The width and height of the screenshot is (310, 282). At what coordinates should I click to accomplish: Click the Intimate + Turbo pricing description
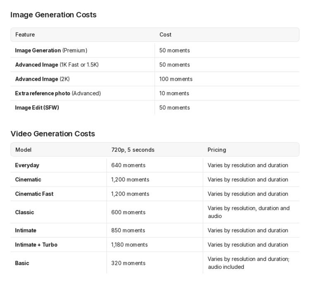pyautogui.click(x=248, y=245)
